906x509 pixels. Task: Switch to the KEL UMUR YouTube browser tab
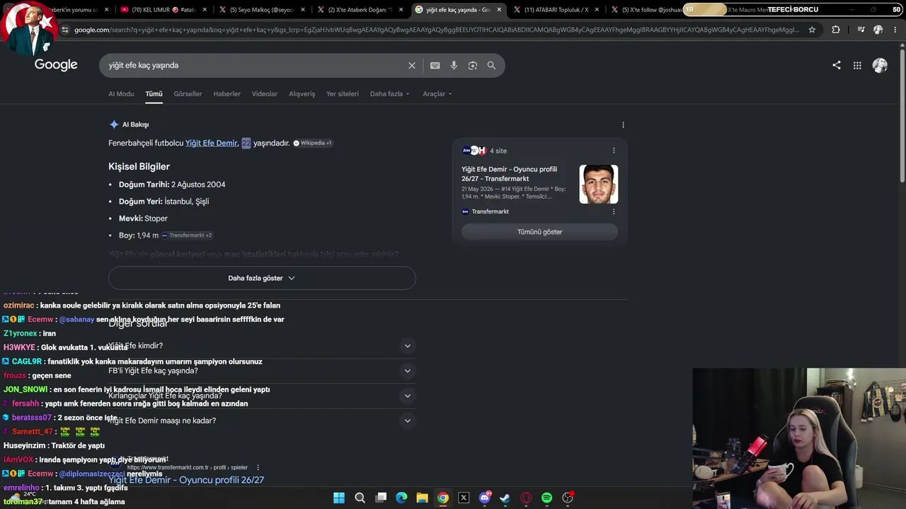pyautogui.click(x=163, y=10)
